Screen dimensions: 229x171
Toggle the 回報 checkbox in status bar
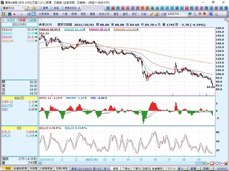click(x=211, y=169)
